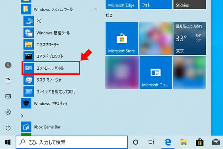Collapse the Windows システム ツール group chevron
Viewport: 223px width, 149px height.
96,9
